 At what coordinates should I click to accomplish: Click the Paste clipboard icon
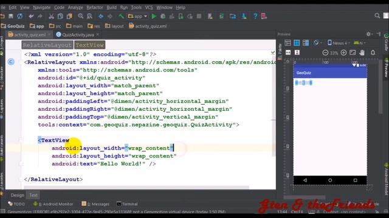coord(69,16)
